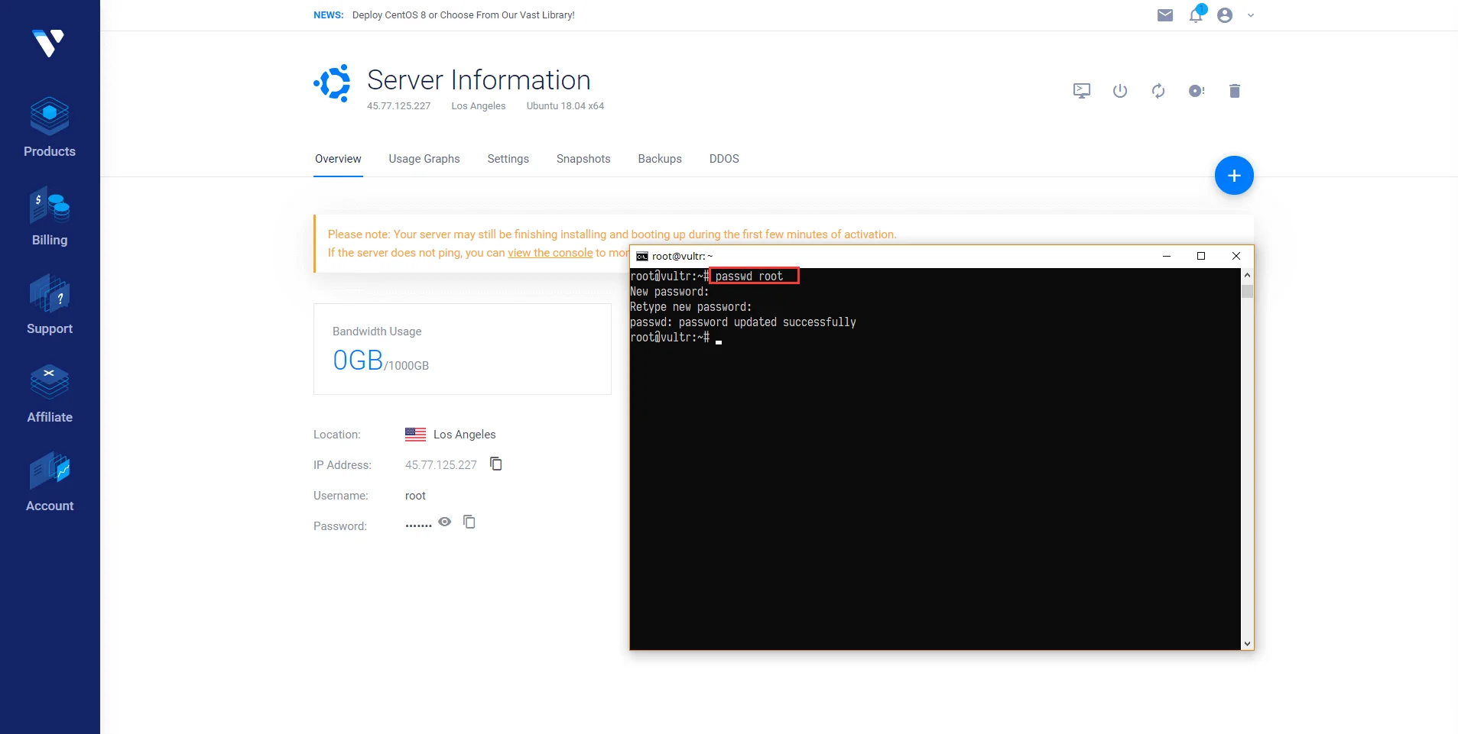Open the notifications bell

point(1197,15)
